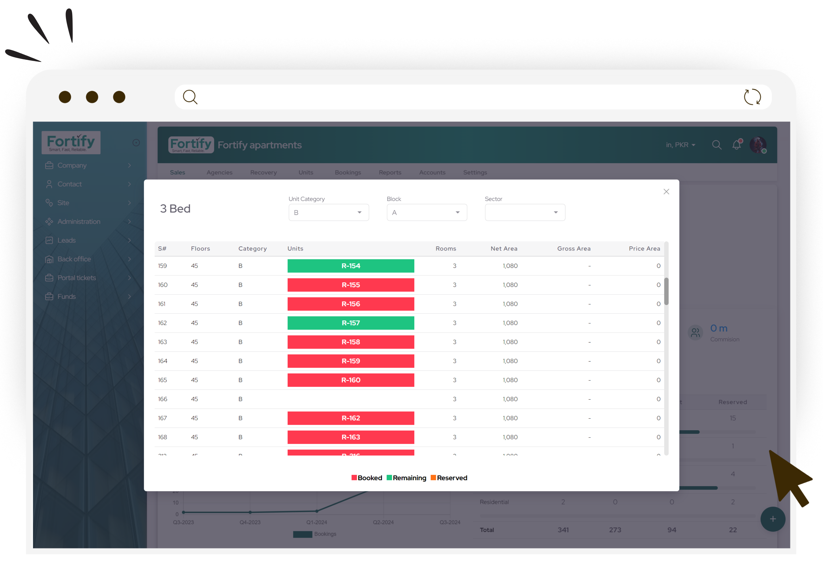Open the Reports tab
The image size is (824, 568).
(x=390, y=172)
